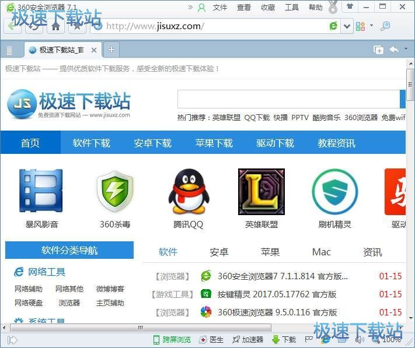Go to 教程资讯 navigation tab
The image size is (415, 348).
point(336,143)
